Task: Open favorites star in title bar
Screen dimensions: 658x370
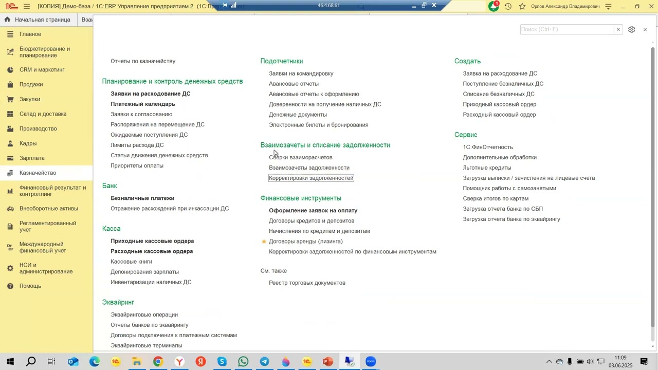Action: (522, 7)
